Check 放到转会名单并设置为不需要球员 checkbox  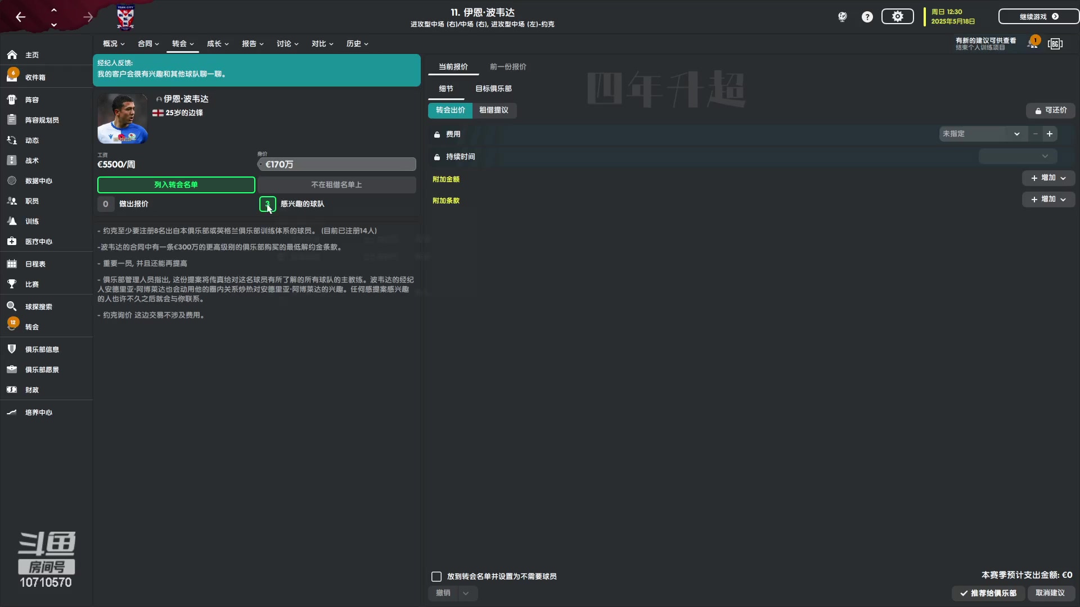click(436, 577)
